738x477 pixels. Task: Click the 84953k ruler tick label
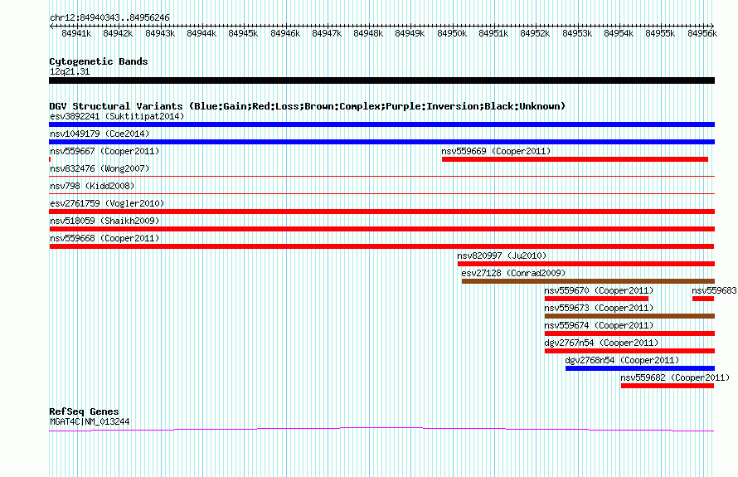click(577, 33)
